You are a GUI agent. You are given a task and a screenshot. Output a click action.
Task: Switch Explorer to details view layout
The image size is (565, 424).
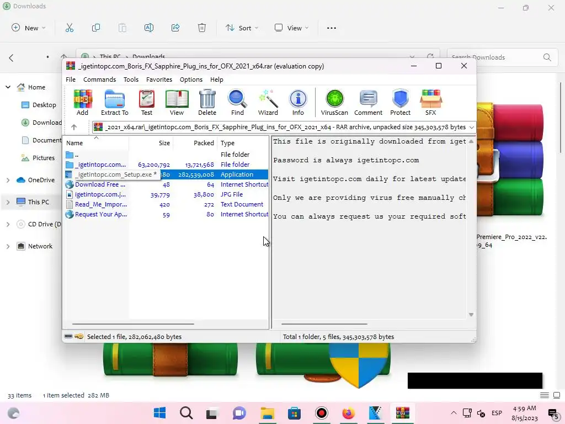click(x=545, y=395)
